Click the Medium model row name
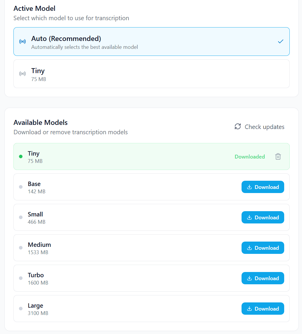 [39, 245]
